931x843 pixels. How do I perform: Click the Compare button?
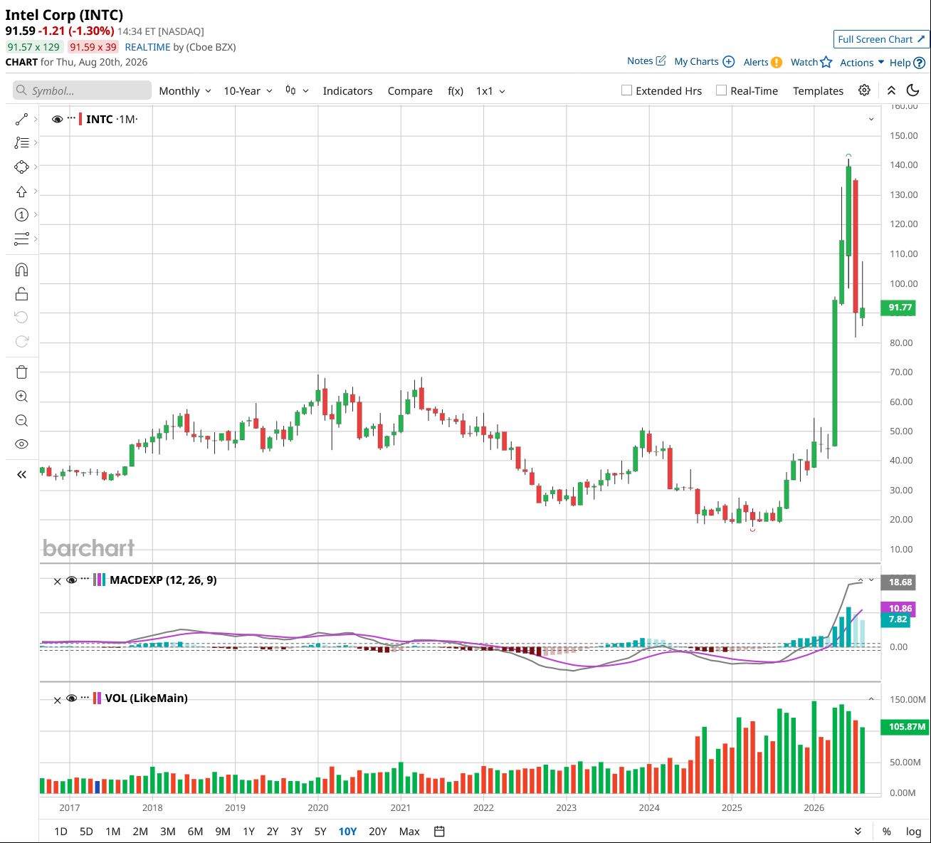410,91
